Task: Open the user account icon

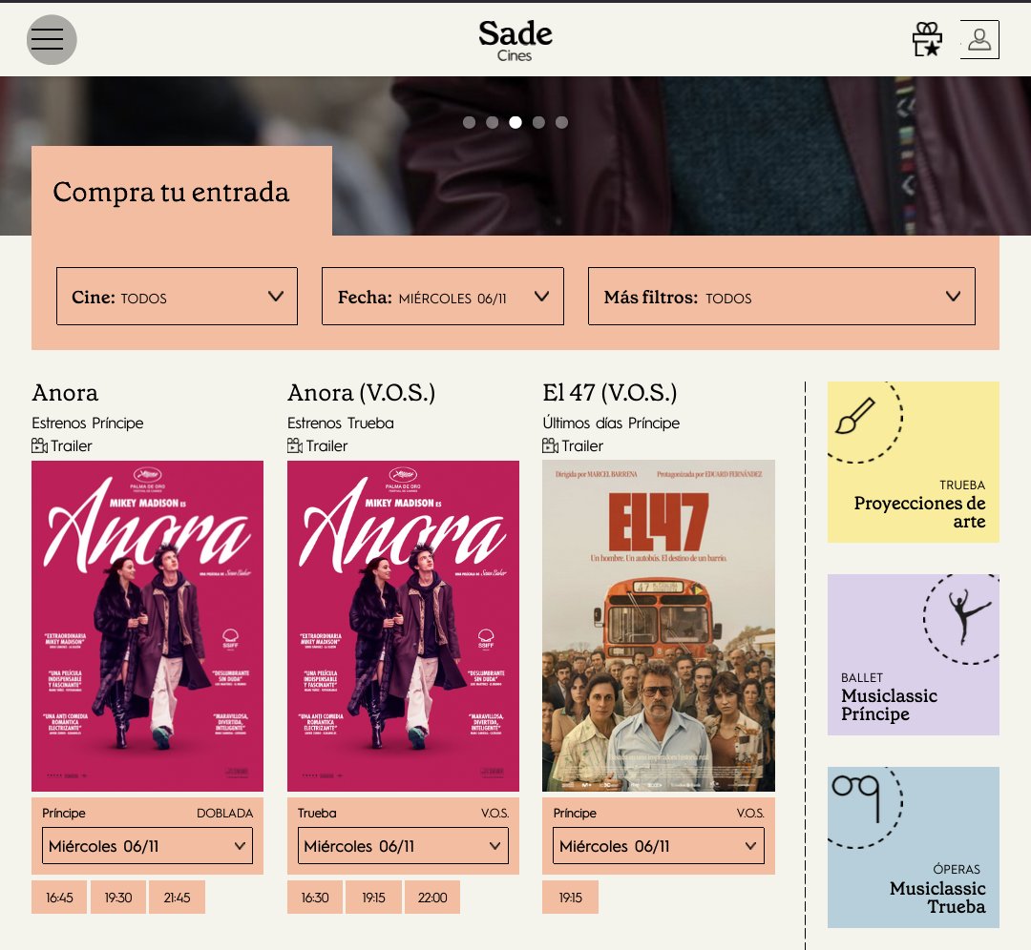Action: coord(979,38)
